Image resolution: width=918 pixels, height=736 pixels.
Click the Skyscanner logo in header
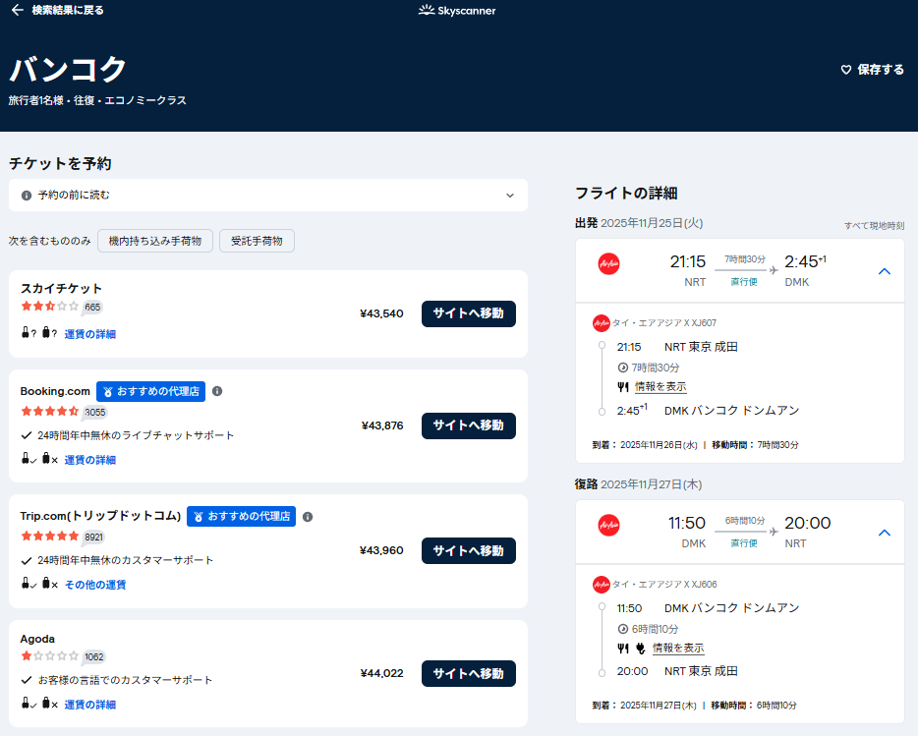click(x=457, y=11)
